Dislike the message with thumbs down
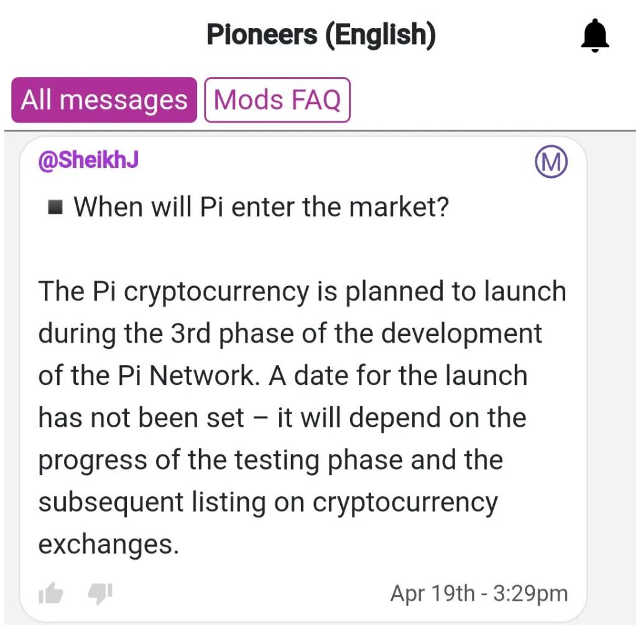 [x=100, y=593]
